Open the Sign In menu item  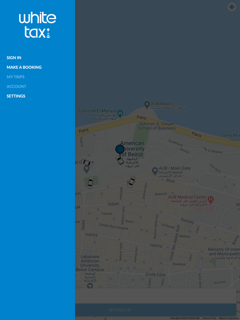point(14,58)
